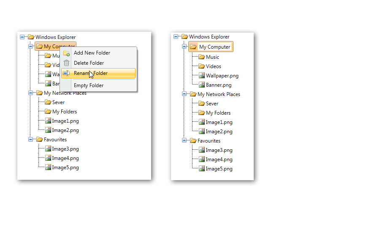This screenshot has height=228, width=366.
Task: Choose Add New Folder from the context menu
Action: 92,53
